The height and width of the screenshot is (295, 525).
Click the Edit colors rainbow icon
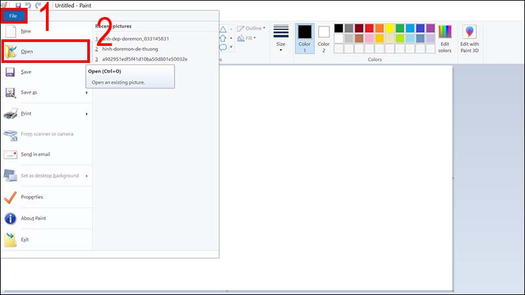click(x=445, y=39)
